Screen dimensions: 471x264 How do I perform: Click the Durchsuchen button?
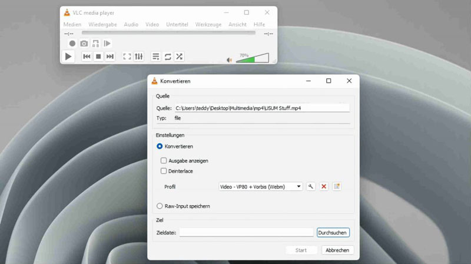tap(333, 232)
